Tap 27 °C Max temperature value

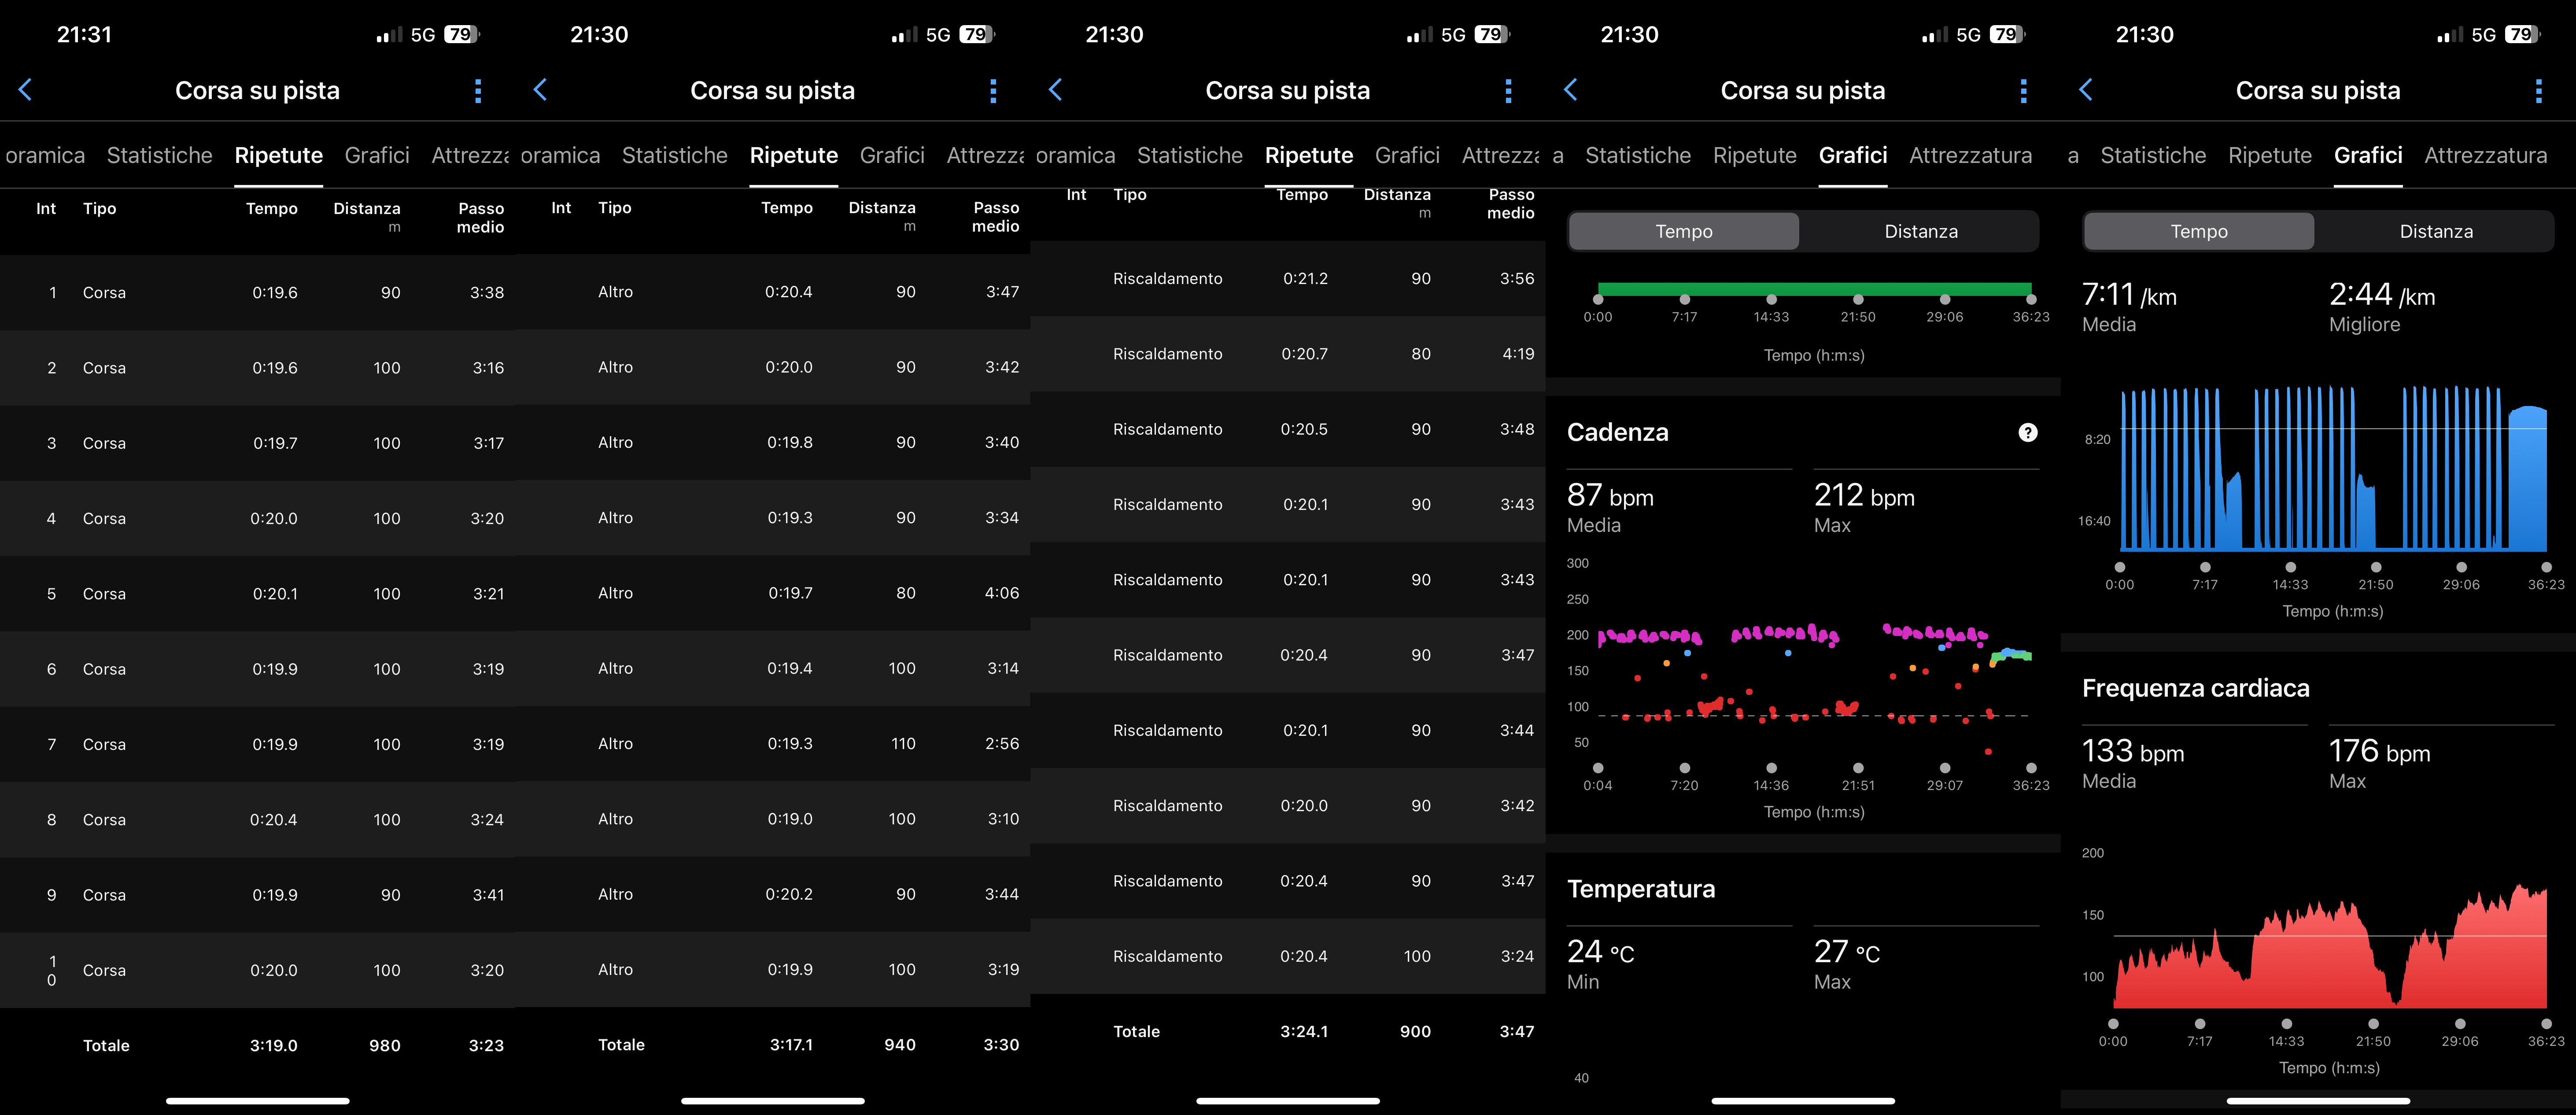tap(1847, 952)
